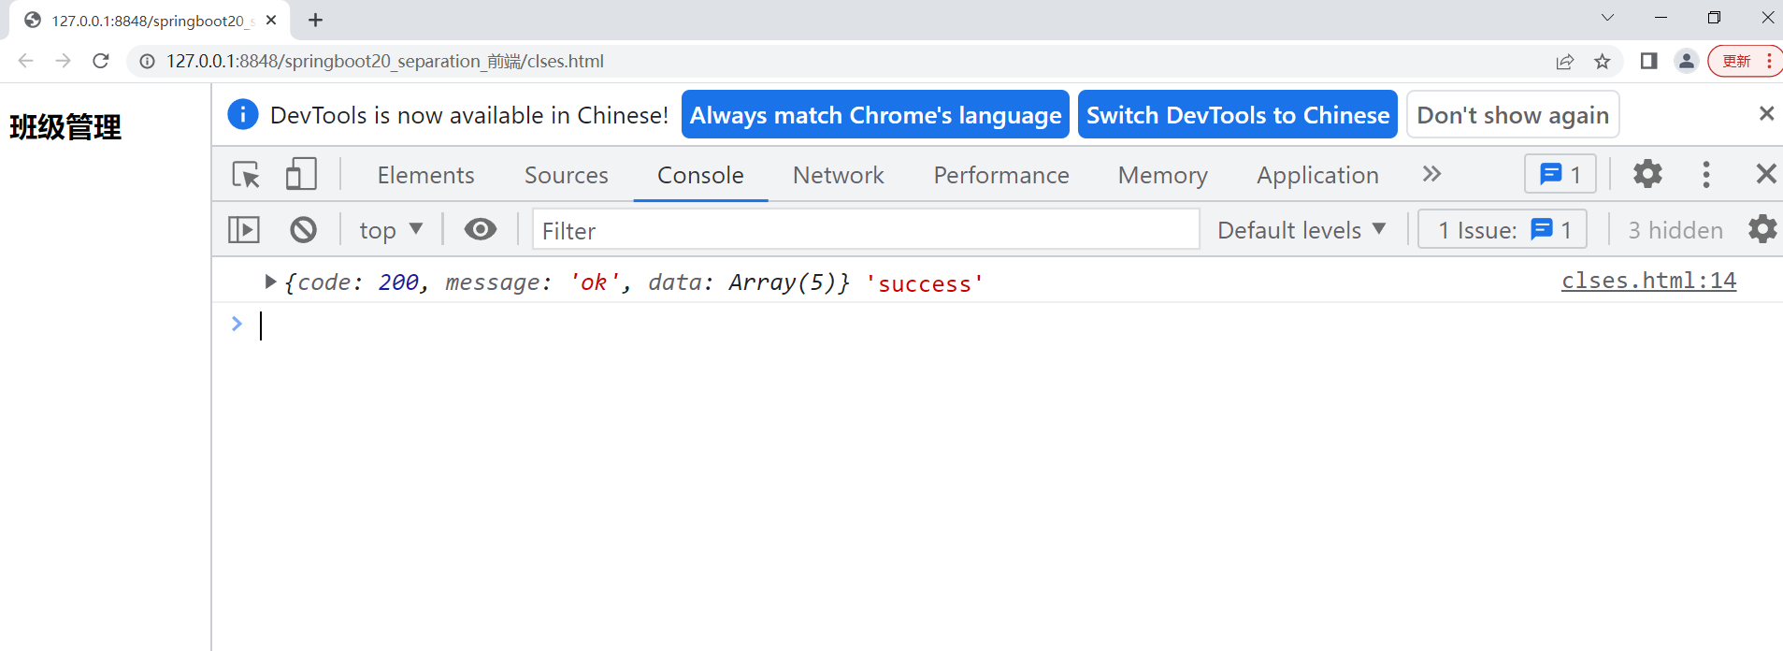Click the 'success' string in console output

(x=925, y=282)
